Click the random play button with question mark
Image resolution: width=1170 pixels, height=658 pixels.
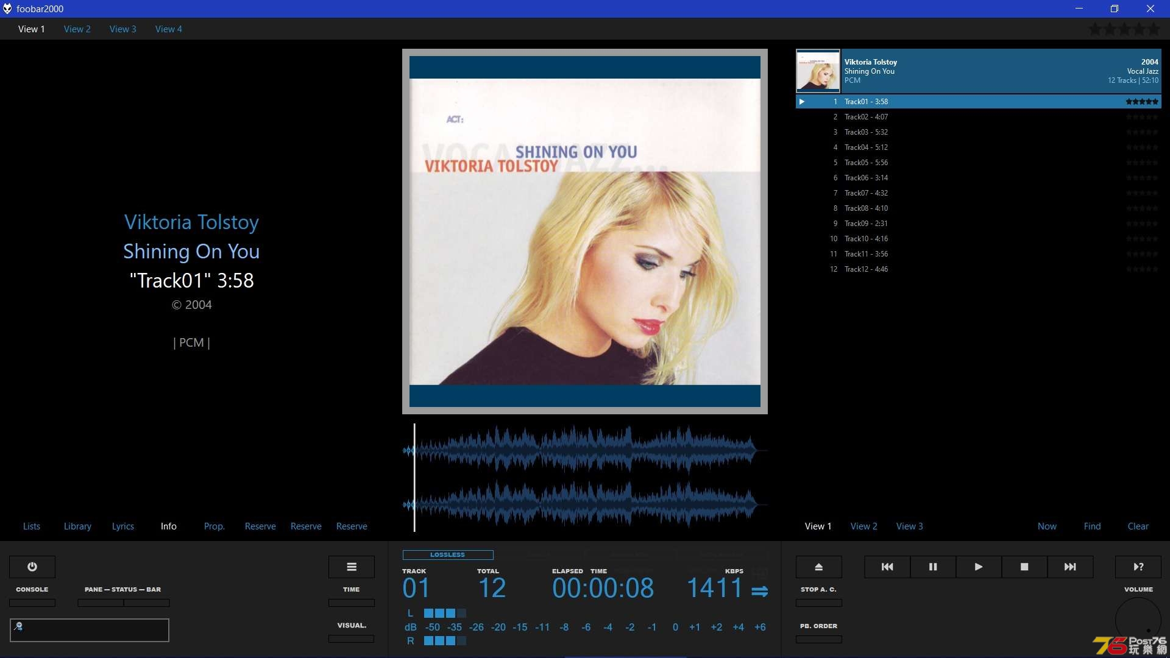click(1138, 567)
